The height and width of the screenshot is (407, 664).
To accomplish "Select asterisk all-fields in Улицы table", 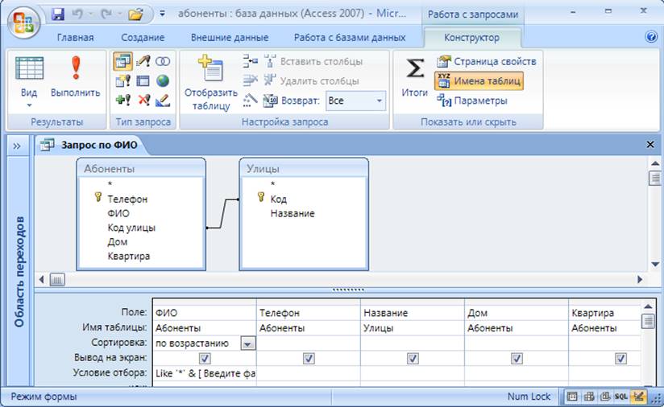I will click(272, 184).
